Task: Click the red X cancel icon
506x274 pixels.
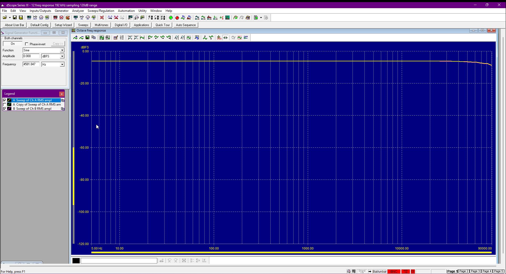Action: coord(102,18)
